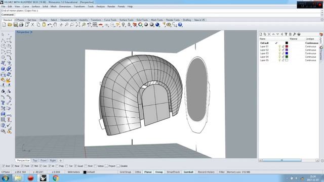Toggle Ortho in status bar
Screen dimensions: 324x182
[138, 172]
